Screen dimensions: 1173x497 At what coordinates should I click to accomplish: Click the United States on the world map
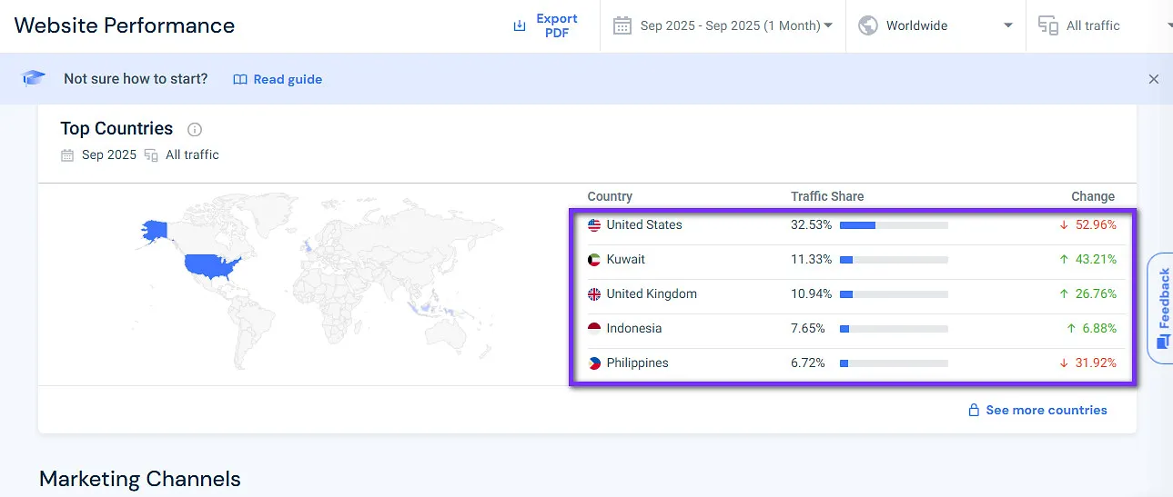pyautogui.click(x=211, y=264)
